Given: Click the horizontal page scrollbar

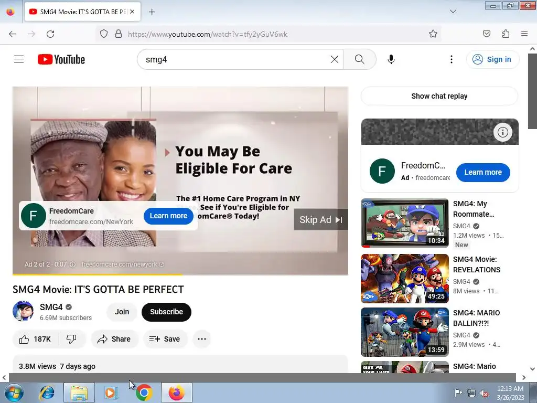Looking at the screenshot, I should 262,377.
